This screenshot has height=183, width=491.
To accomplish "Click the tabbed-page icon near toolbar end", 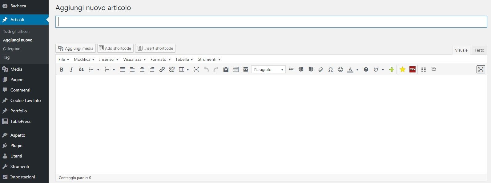I will tap(433, 69).
